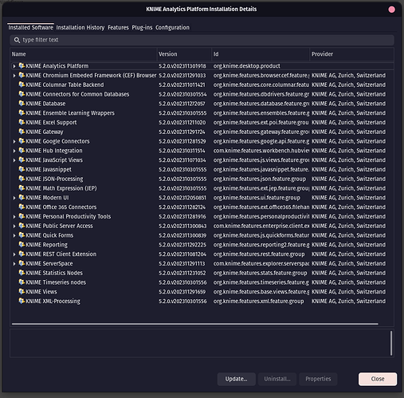Focus the type filter text field
Screen dimensions: 404x398
point(202,40)
